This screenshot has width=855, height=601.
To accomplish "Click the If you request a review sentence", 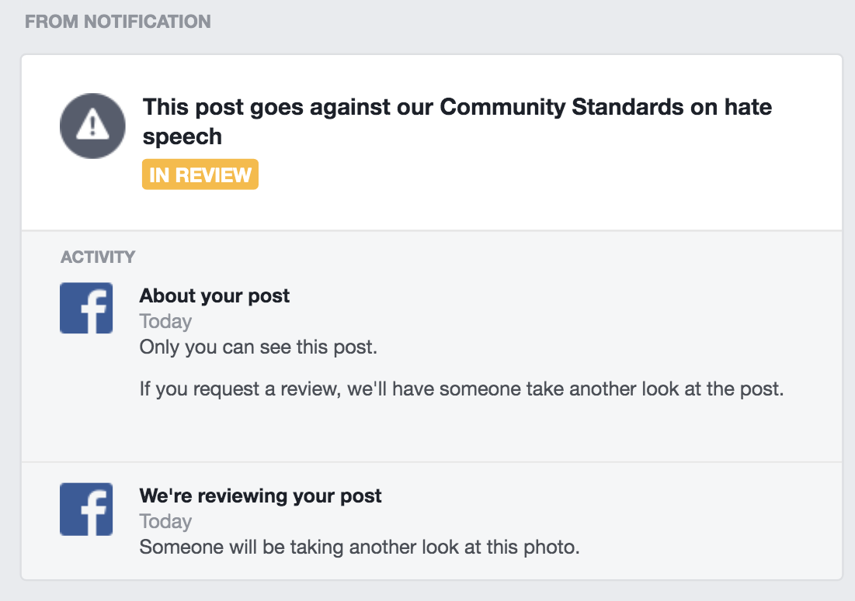I will (x=461, y=389).
